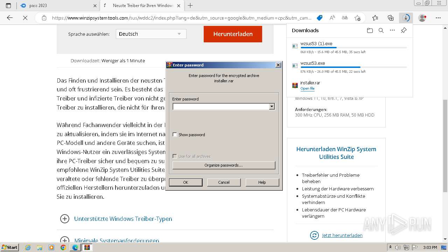Open Internet Explorer from taskbar
Image resolution: width=448 pixels, height=252 pixels.
[28, 247]
